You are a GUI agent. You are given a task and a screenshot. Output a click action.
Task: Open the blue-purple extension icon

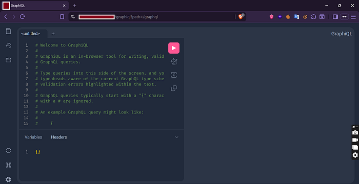[x=280, y=17]
